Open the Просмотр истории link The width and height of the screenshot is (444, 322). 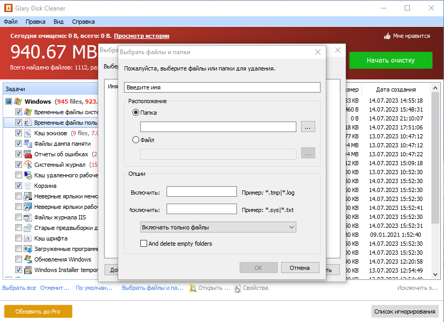[x=141, y=36]
